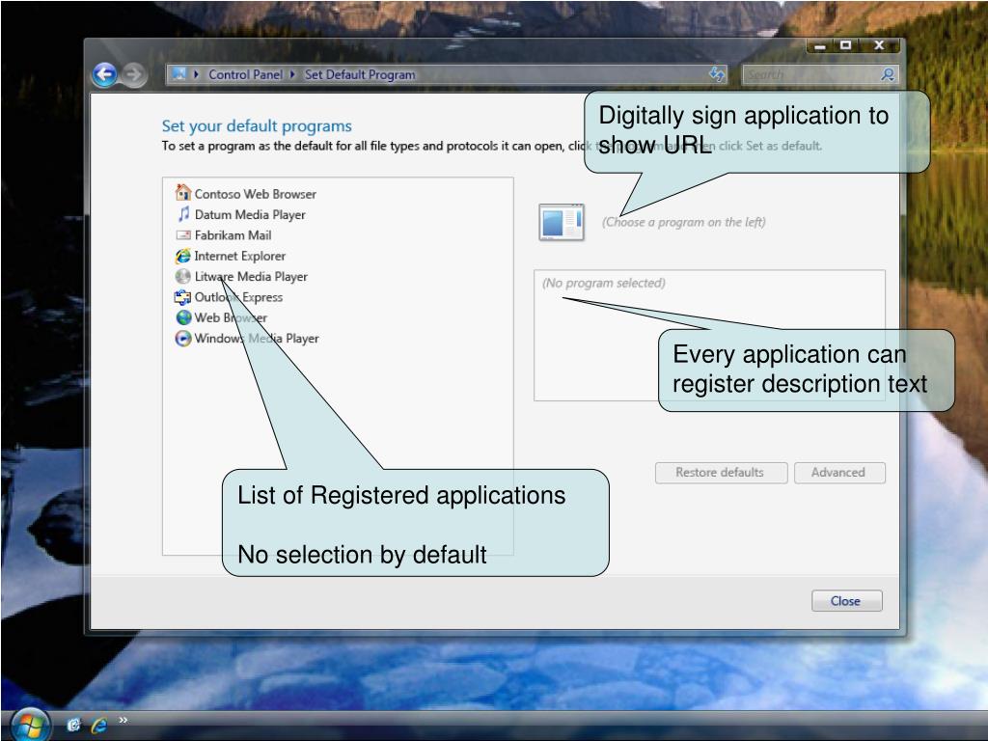This screenshot has height=741, width=988.
Task: Open the Windows Start orb
Action: click(30, 725)
